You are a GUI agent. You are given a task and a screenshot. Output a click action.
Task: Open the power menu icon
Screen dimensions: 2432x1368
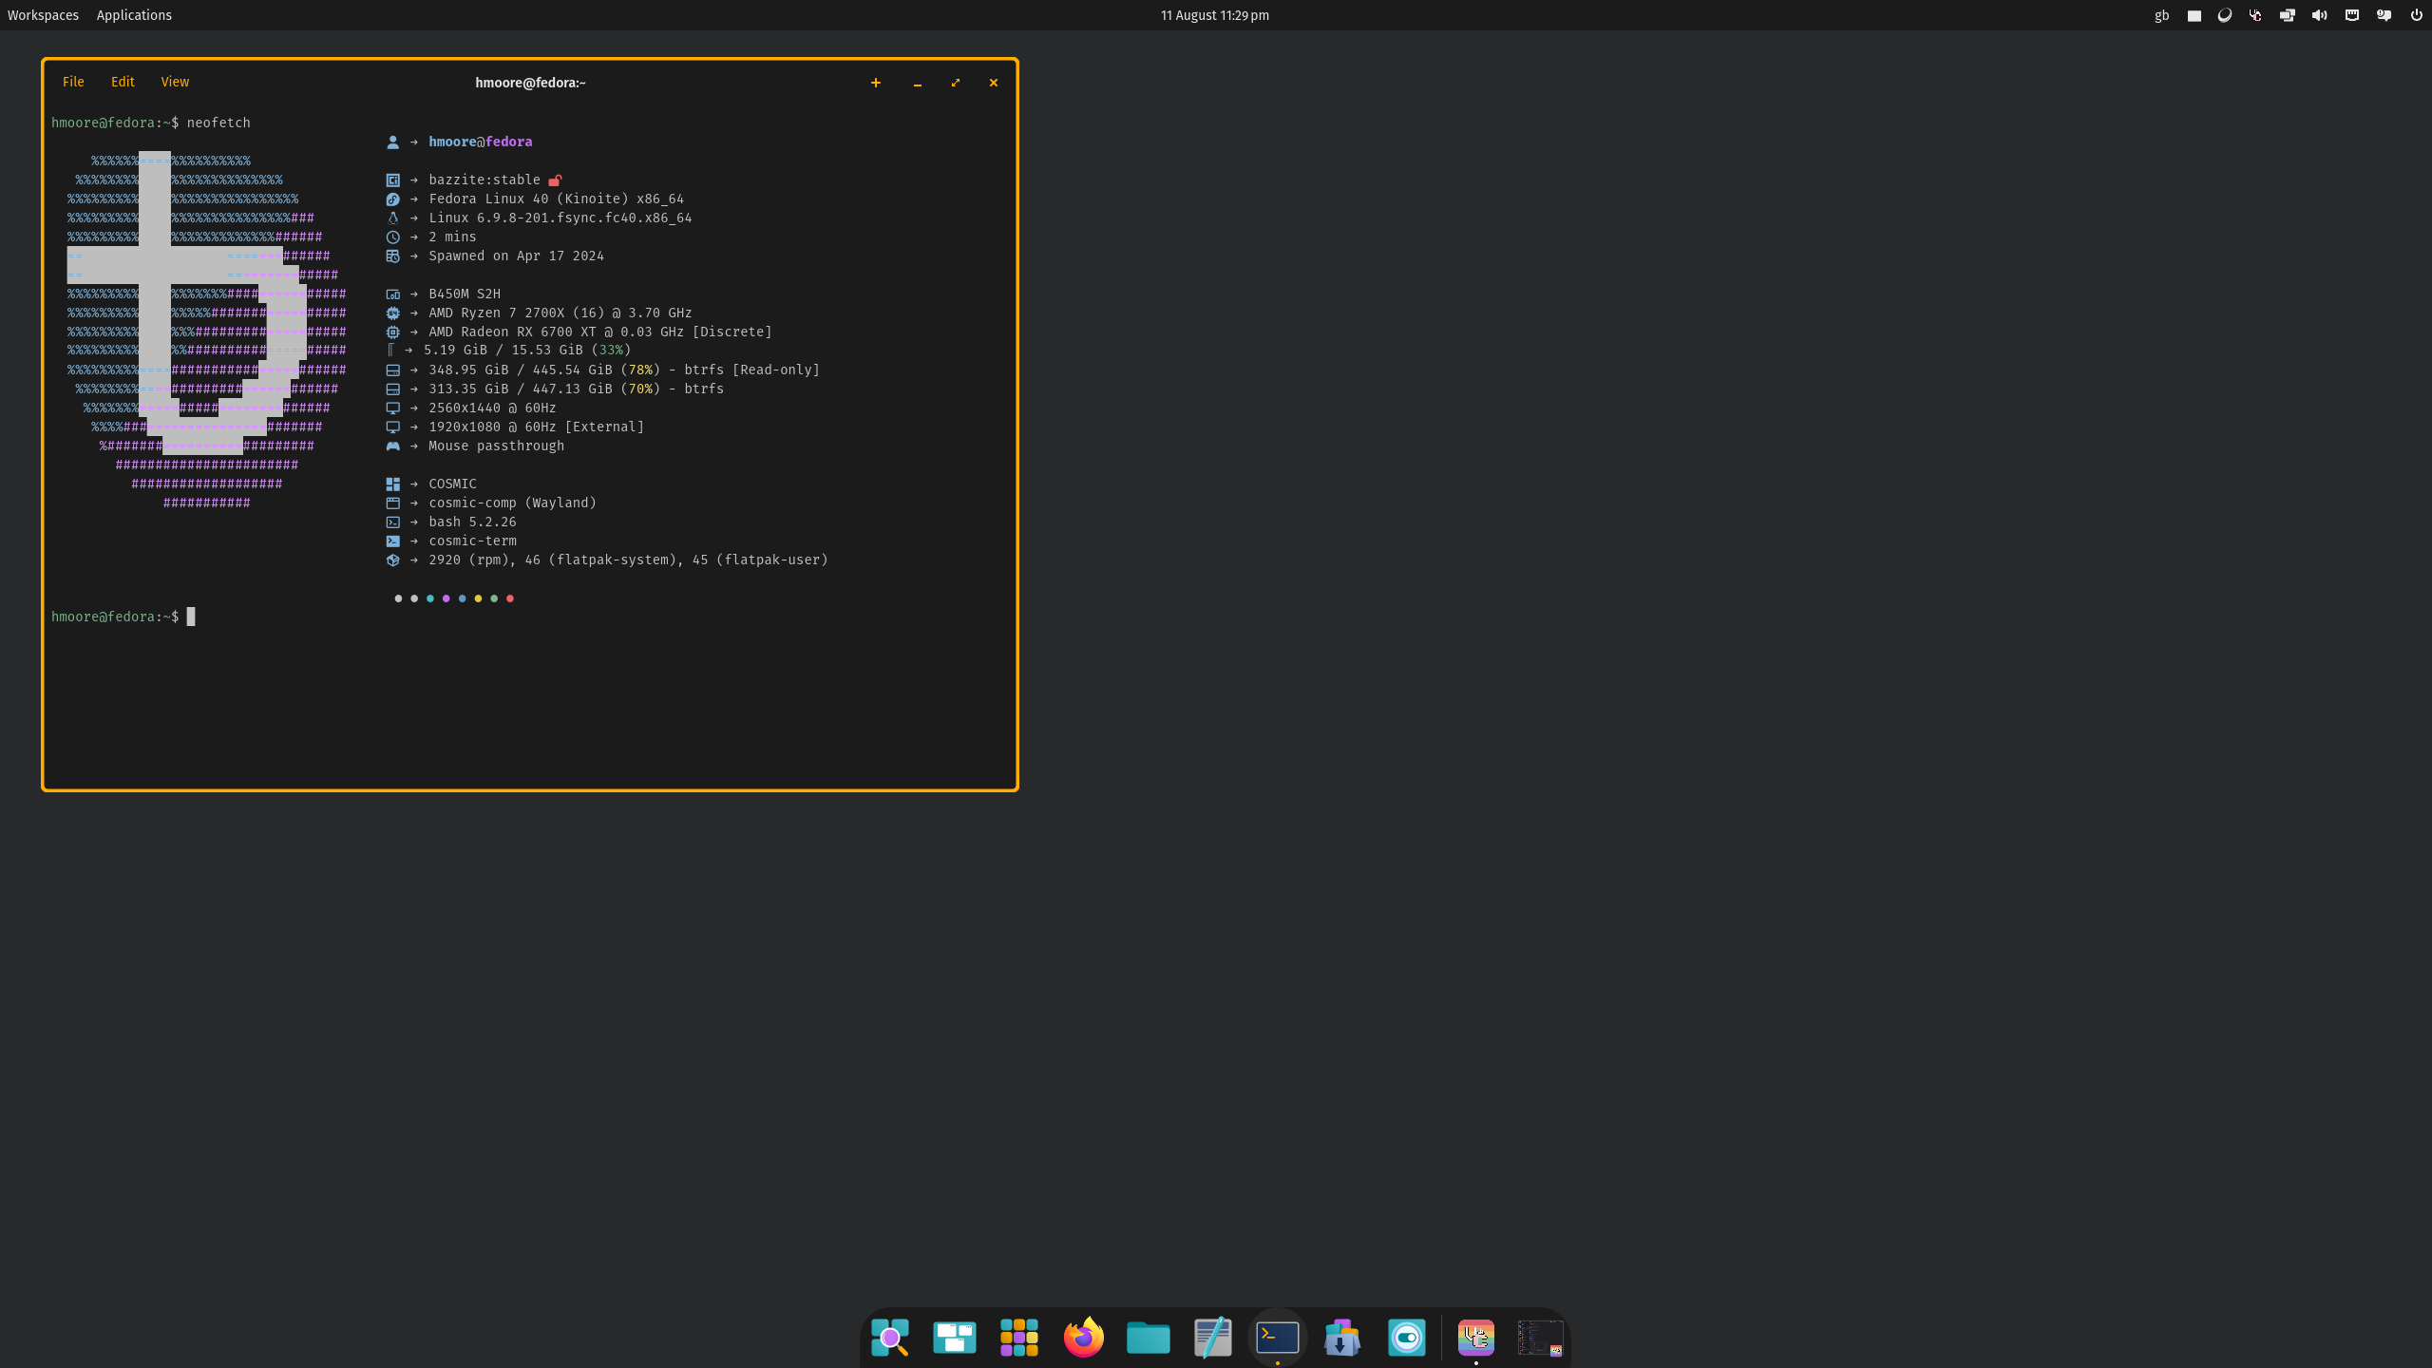pyautogui.click(x=2416, y=15)
